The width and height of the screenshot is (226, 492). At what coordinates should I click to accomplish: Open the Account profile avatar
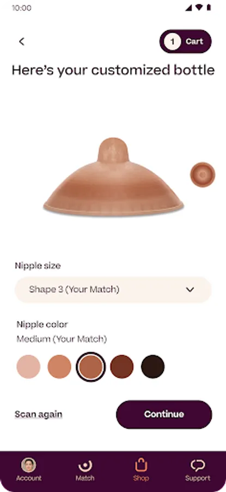[x=28, y=465]
